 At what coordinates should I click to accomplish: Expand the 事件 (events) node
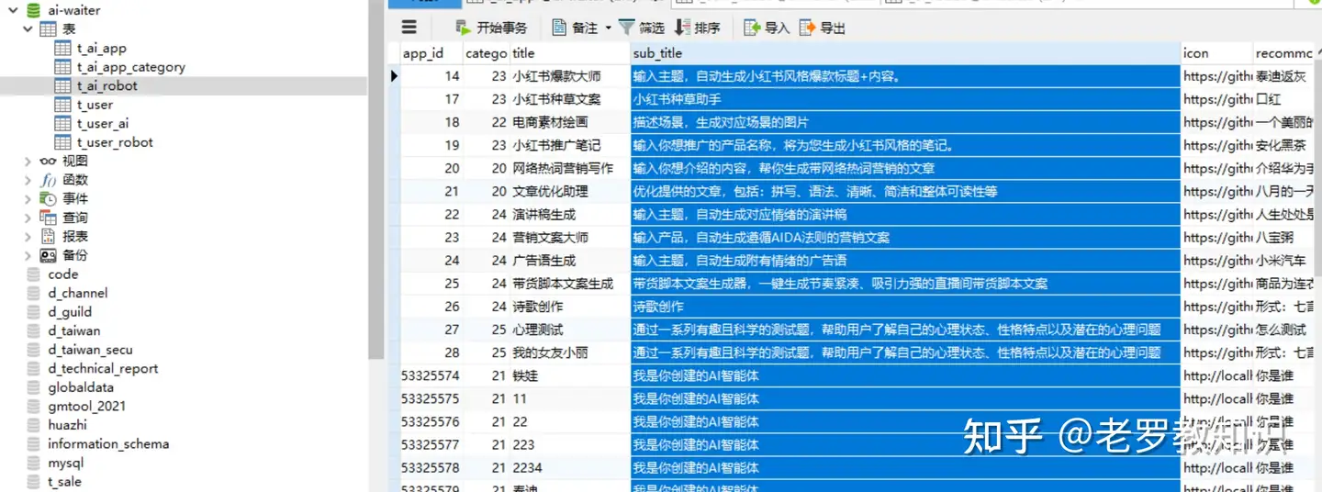coord(28,198)
